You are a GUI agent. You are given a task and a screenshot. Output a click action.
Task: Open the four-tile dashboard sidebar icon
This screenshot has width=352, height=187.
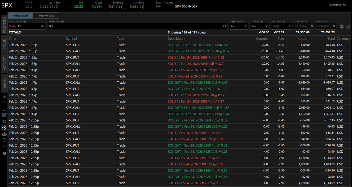[x=4, y=121]
